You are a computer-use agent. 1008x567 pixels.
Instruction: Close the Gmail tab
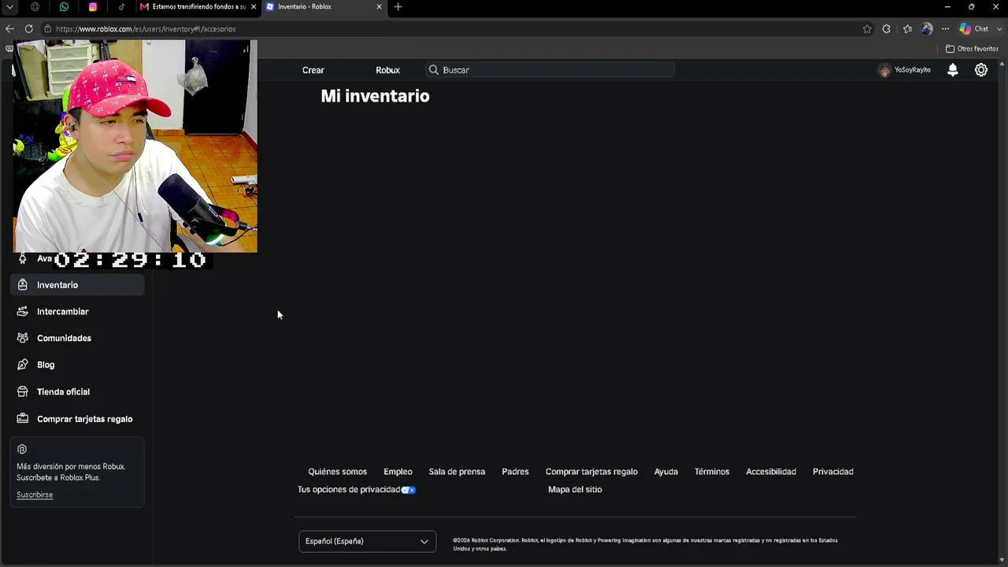pyautogui.click(x=254, y=7)
